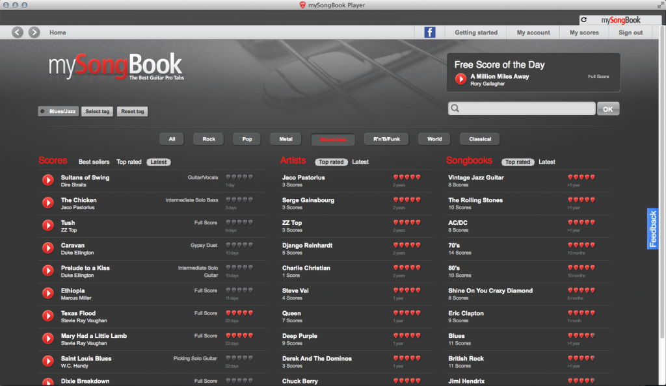Click Jaco Pastorius heart rating
666x386 pixels.
(x=407, y=177)
